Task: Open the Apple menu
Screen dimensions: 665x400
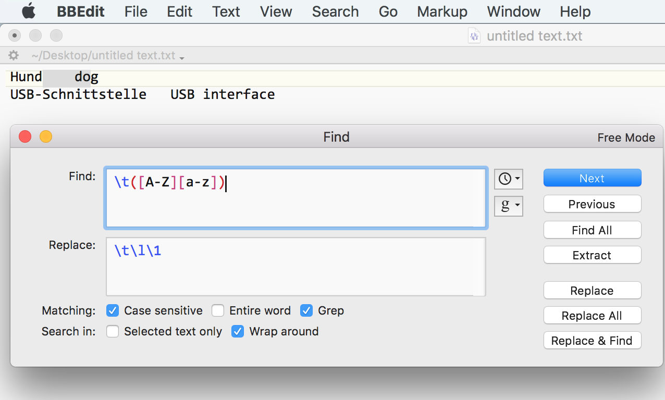Action: [x=28, y=11]
